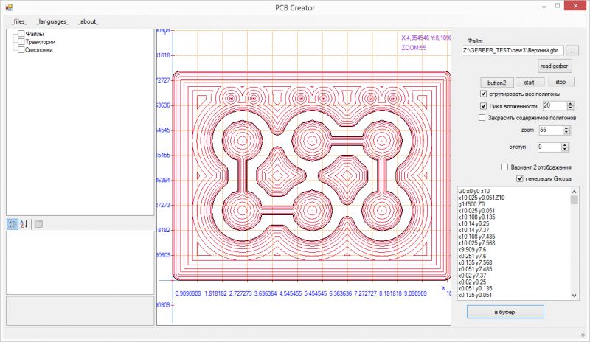
Task: Decrease the Цикл вложенности value with down arrow
Action: point(570,108)
